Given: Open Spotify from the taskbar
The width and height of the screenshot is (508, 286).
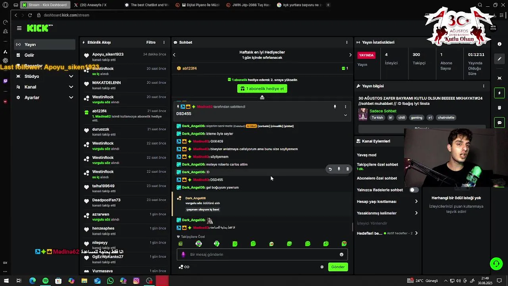Looking at the screenshot, I should [x=45, y=281].
